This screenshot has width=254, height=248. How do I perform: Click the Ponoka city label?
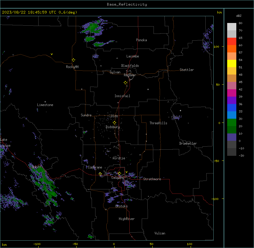141,40
